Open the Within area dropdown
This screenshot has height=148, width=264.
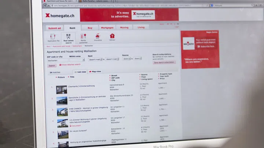(x=77, y=60)
